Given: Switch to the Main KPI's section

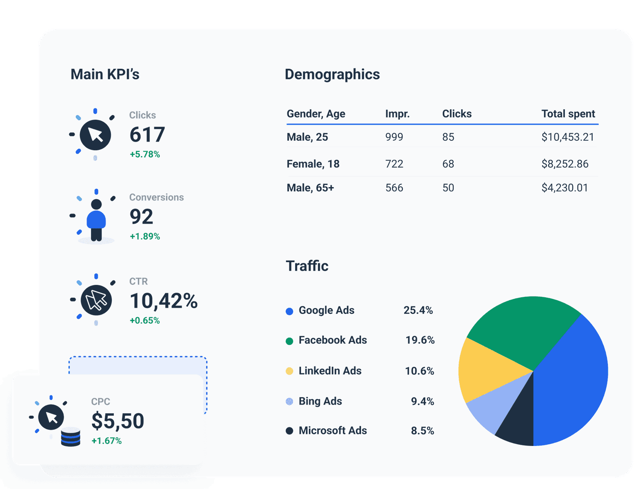Looking at the screenshot, I should click(105, 74).
